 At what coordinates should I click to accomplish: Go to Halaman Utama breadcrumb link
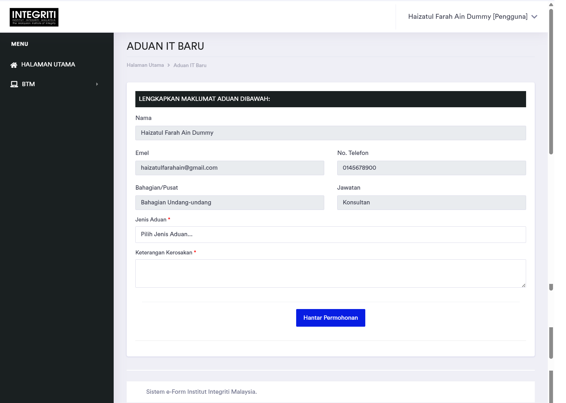pyautogui.click(x=145, y=65)
